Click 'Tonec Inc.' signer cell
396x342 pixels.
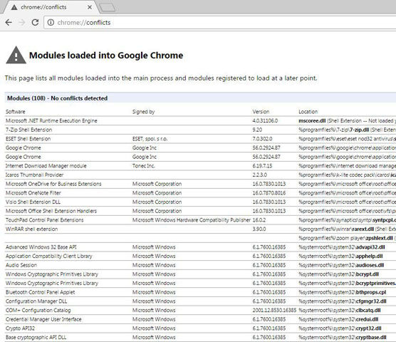click(144, 166)
